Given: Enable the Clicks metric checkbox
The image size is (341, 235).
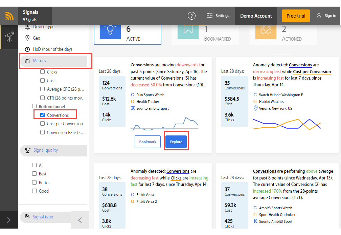Looking at the screenshot, I should pyautogui.click(x=42, y=71).
